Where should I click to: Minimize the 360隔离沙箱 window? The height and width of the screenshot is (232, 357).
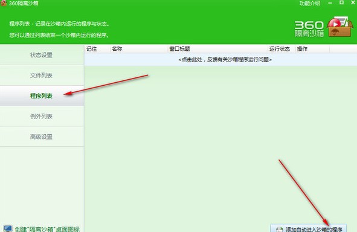click(x=330, y=3)
